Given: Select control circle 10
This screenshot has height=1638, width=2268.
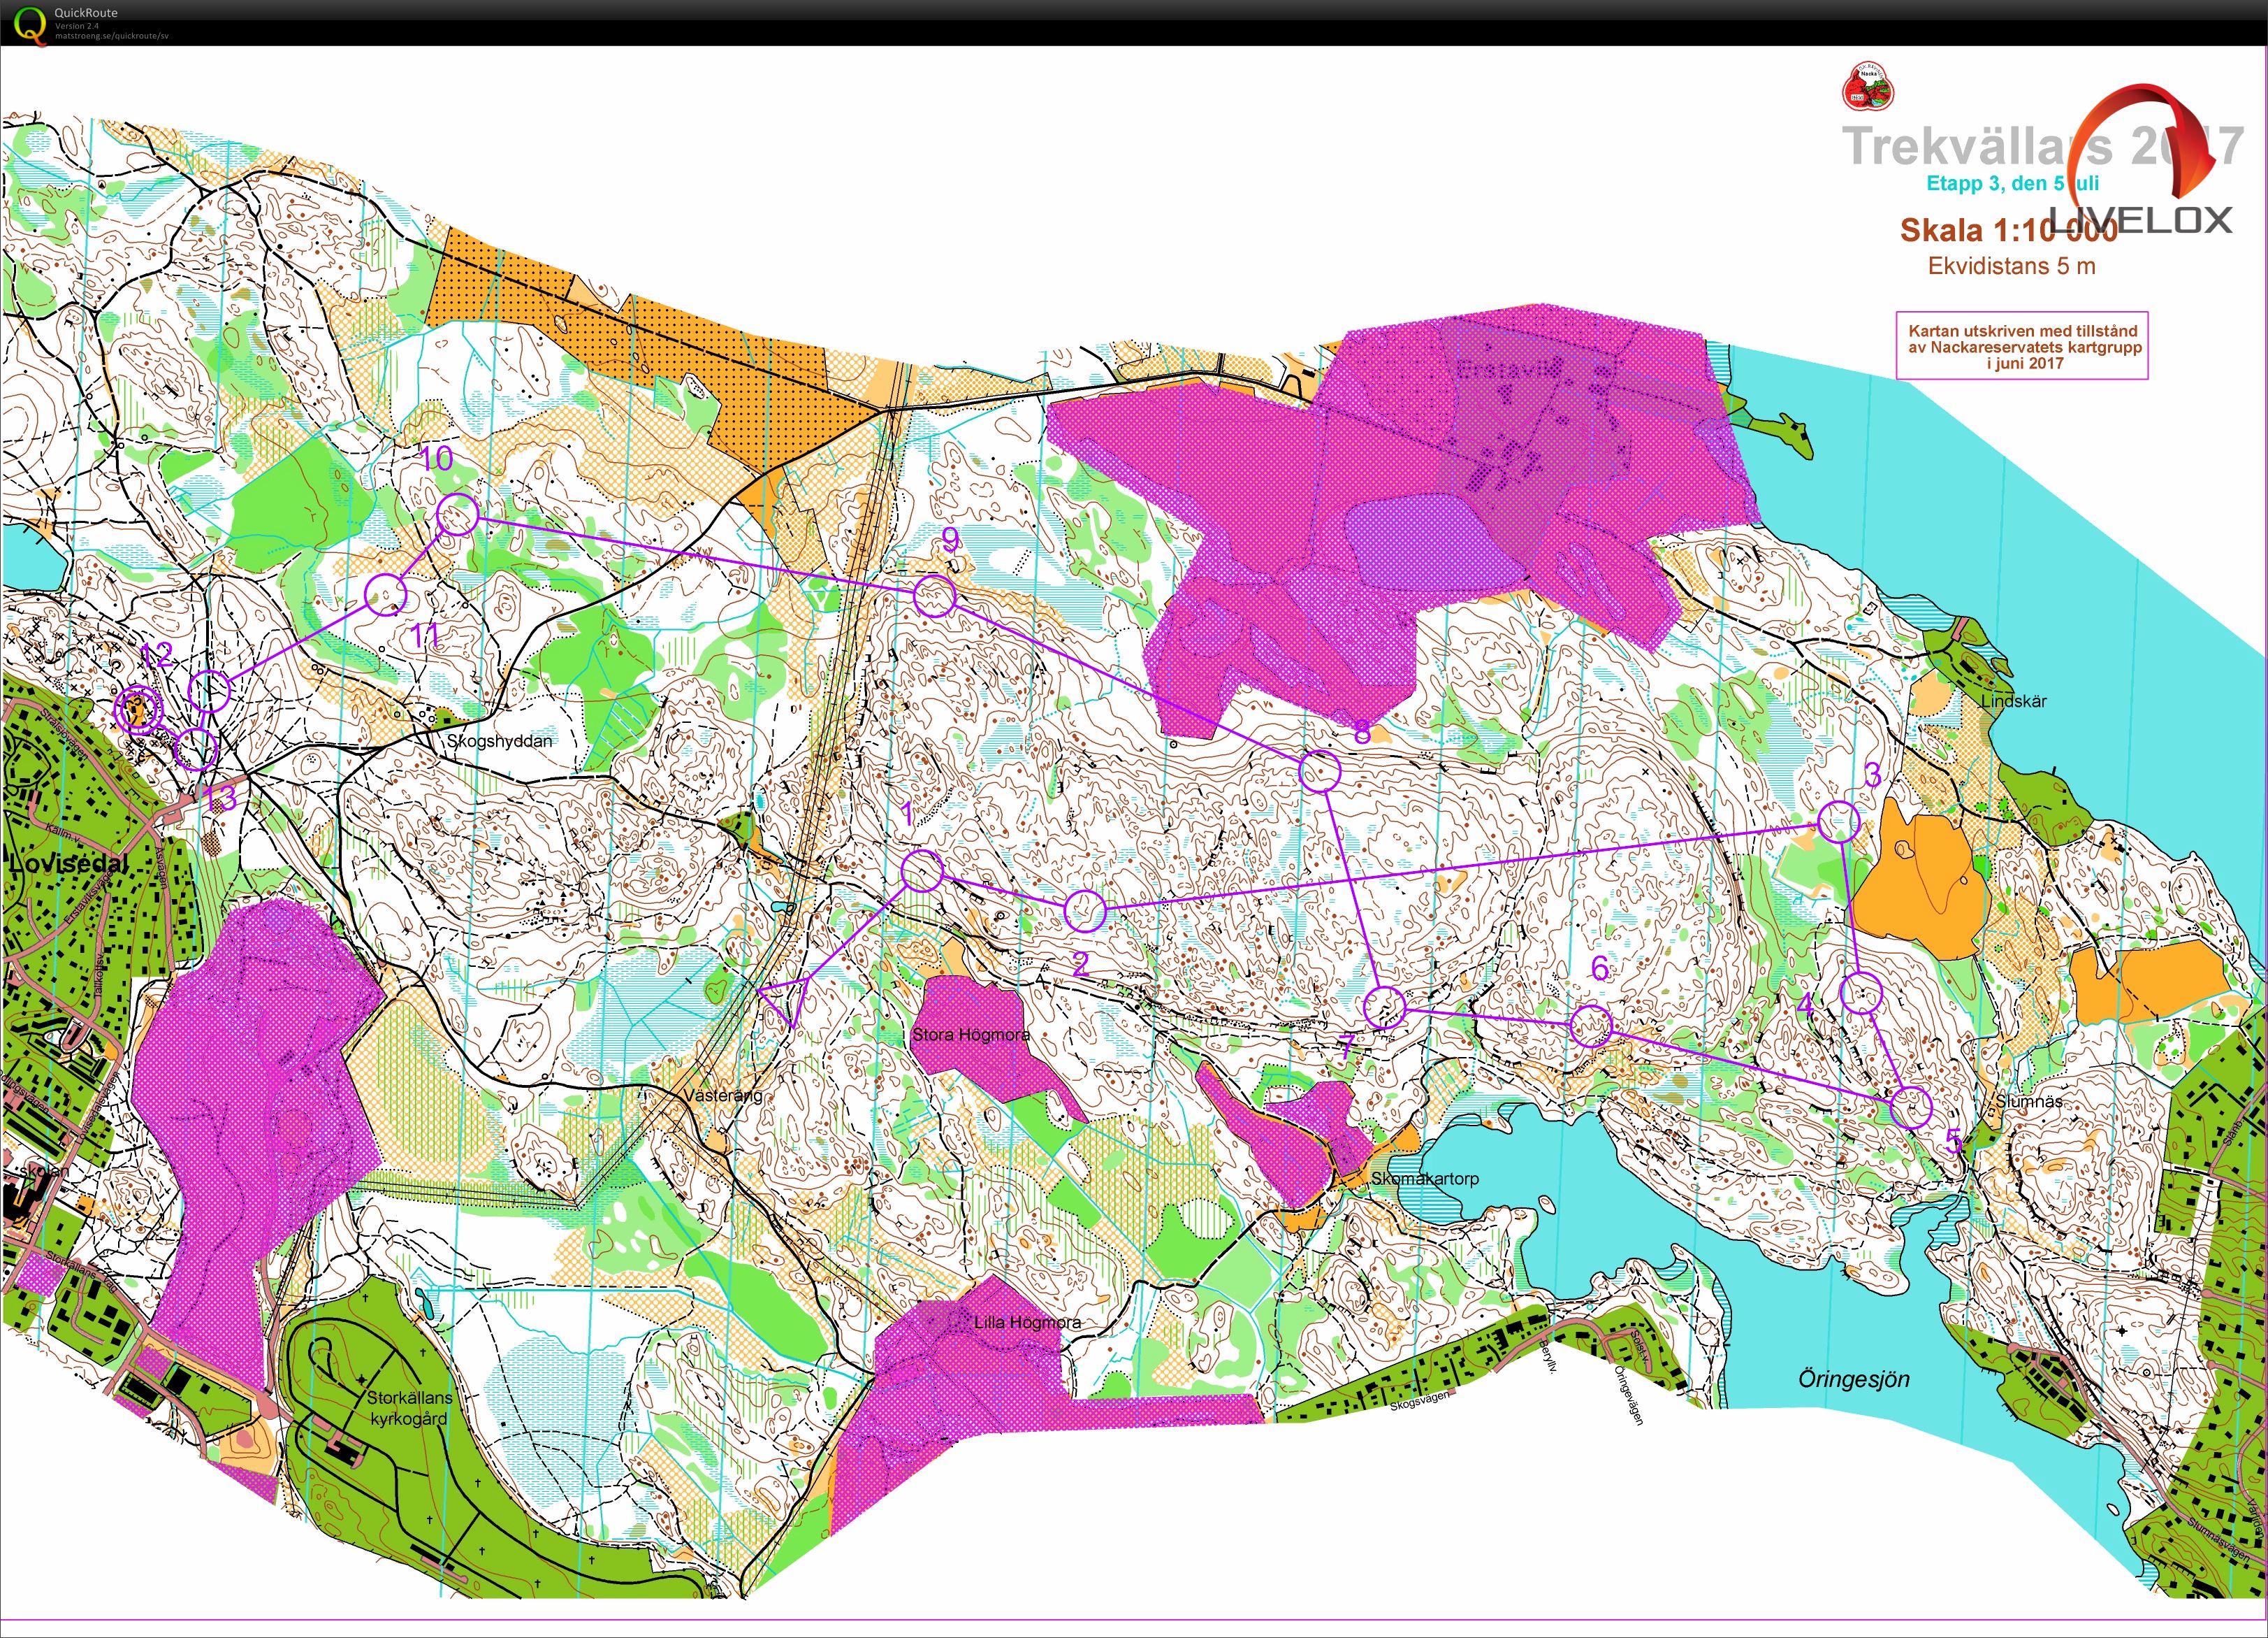Looking at the screenshot, I should click(x=457, y=515).
